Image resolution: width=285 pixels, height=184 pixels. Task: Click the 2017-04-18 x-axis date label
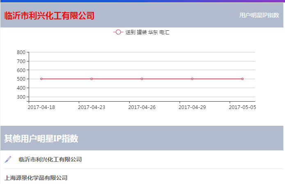click(x=41, y=107)
